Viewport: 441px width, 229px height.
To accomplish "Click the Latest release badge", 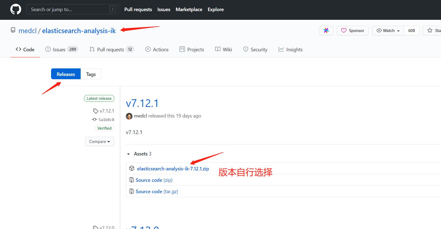I will pos(99,98).
